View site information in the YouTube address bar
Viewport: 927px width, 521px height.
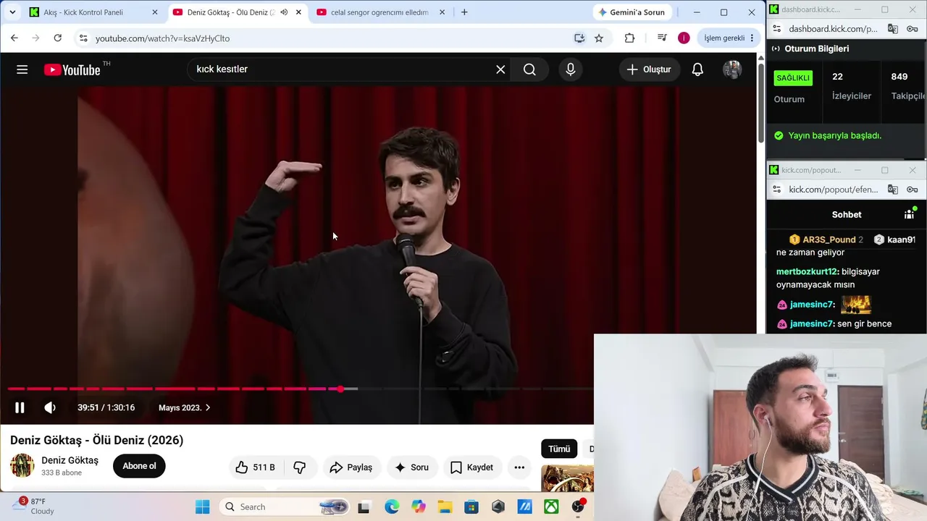click(83, 38)
